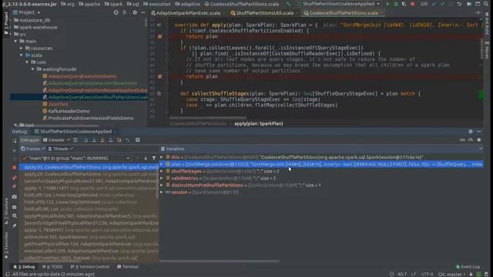493x277 pixels.
Task: Expand the 'session' variable node
Action: click(x=162, y=192)
